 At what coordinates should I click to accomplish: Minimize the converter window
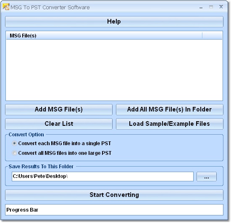coord(201,7)
